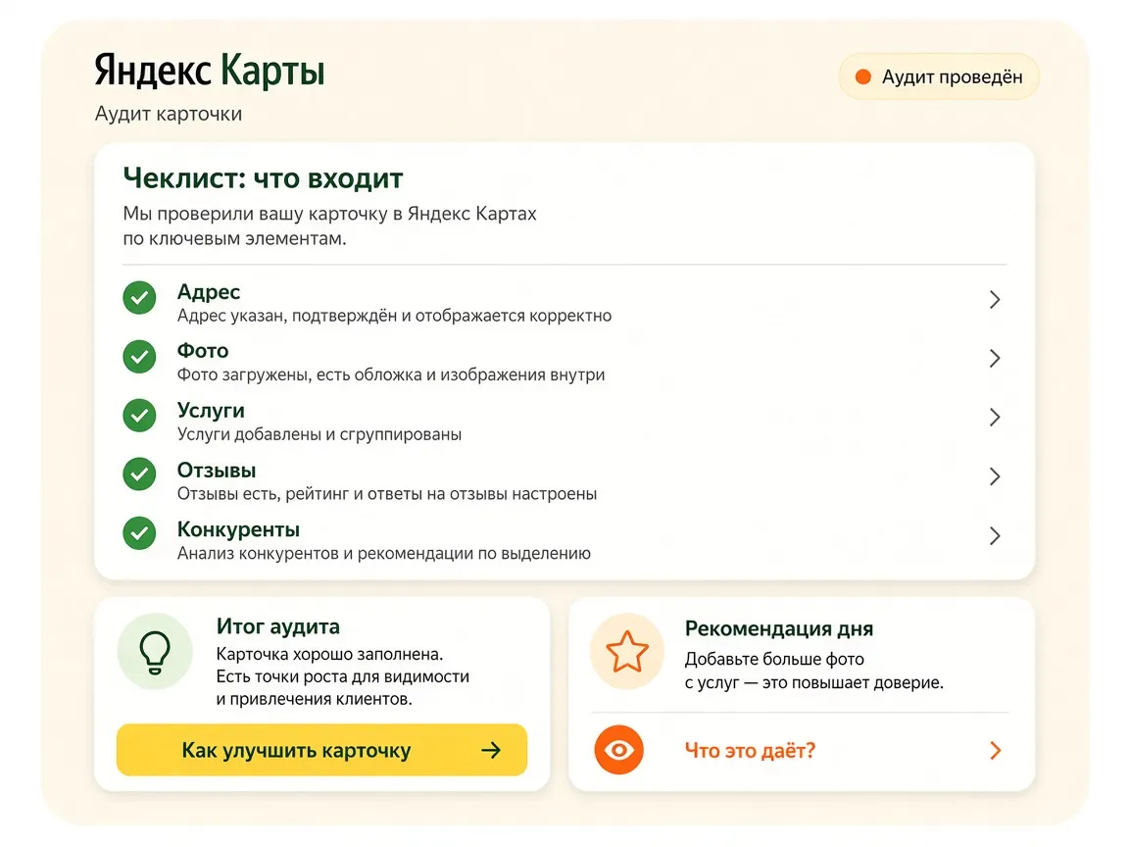The width and height of the screenshot is (1129, 847).
Task: Click the Аудит карточки subtitle
Action: 169,114
